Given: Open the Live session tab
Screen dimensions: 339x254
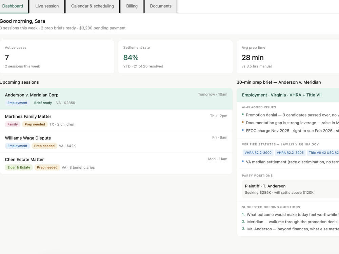Looking at the screenshot, I should click(x=47, y=6).
